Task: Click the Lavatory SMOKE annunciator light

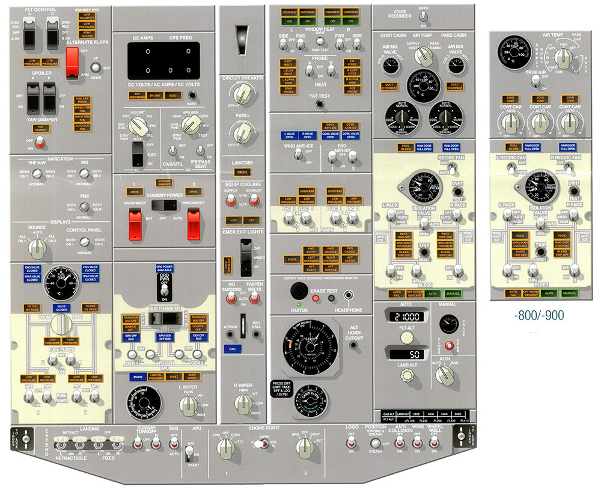Action: point(242,172)
